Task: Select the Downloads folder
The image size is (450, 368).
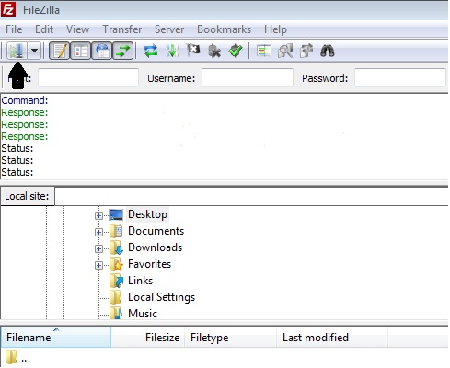Action: tap(155, 247)
